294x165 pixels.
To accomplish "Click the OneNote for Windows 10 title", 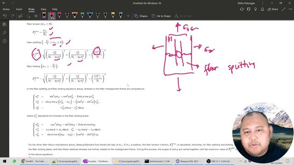I will coord(147,3).
